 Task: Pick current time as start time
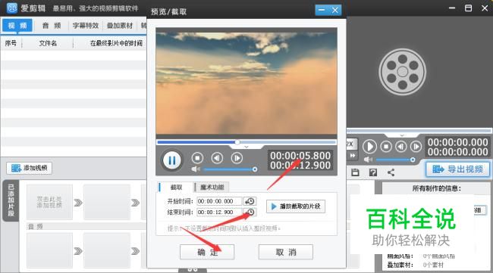[250, 201]
